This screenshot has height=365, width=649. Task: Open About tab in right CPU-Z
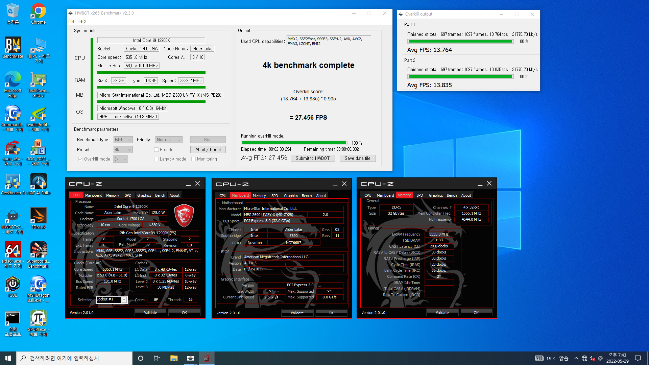(x=466, y=195)
